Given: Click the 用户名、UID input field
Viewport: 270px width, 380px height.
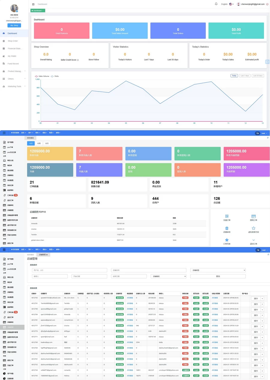Looking at the screenshot, I should tap(69, 270).
